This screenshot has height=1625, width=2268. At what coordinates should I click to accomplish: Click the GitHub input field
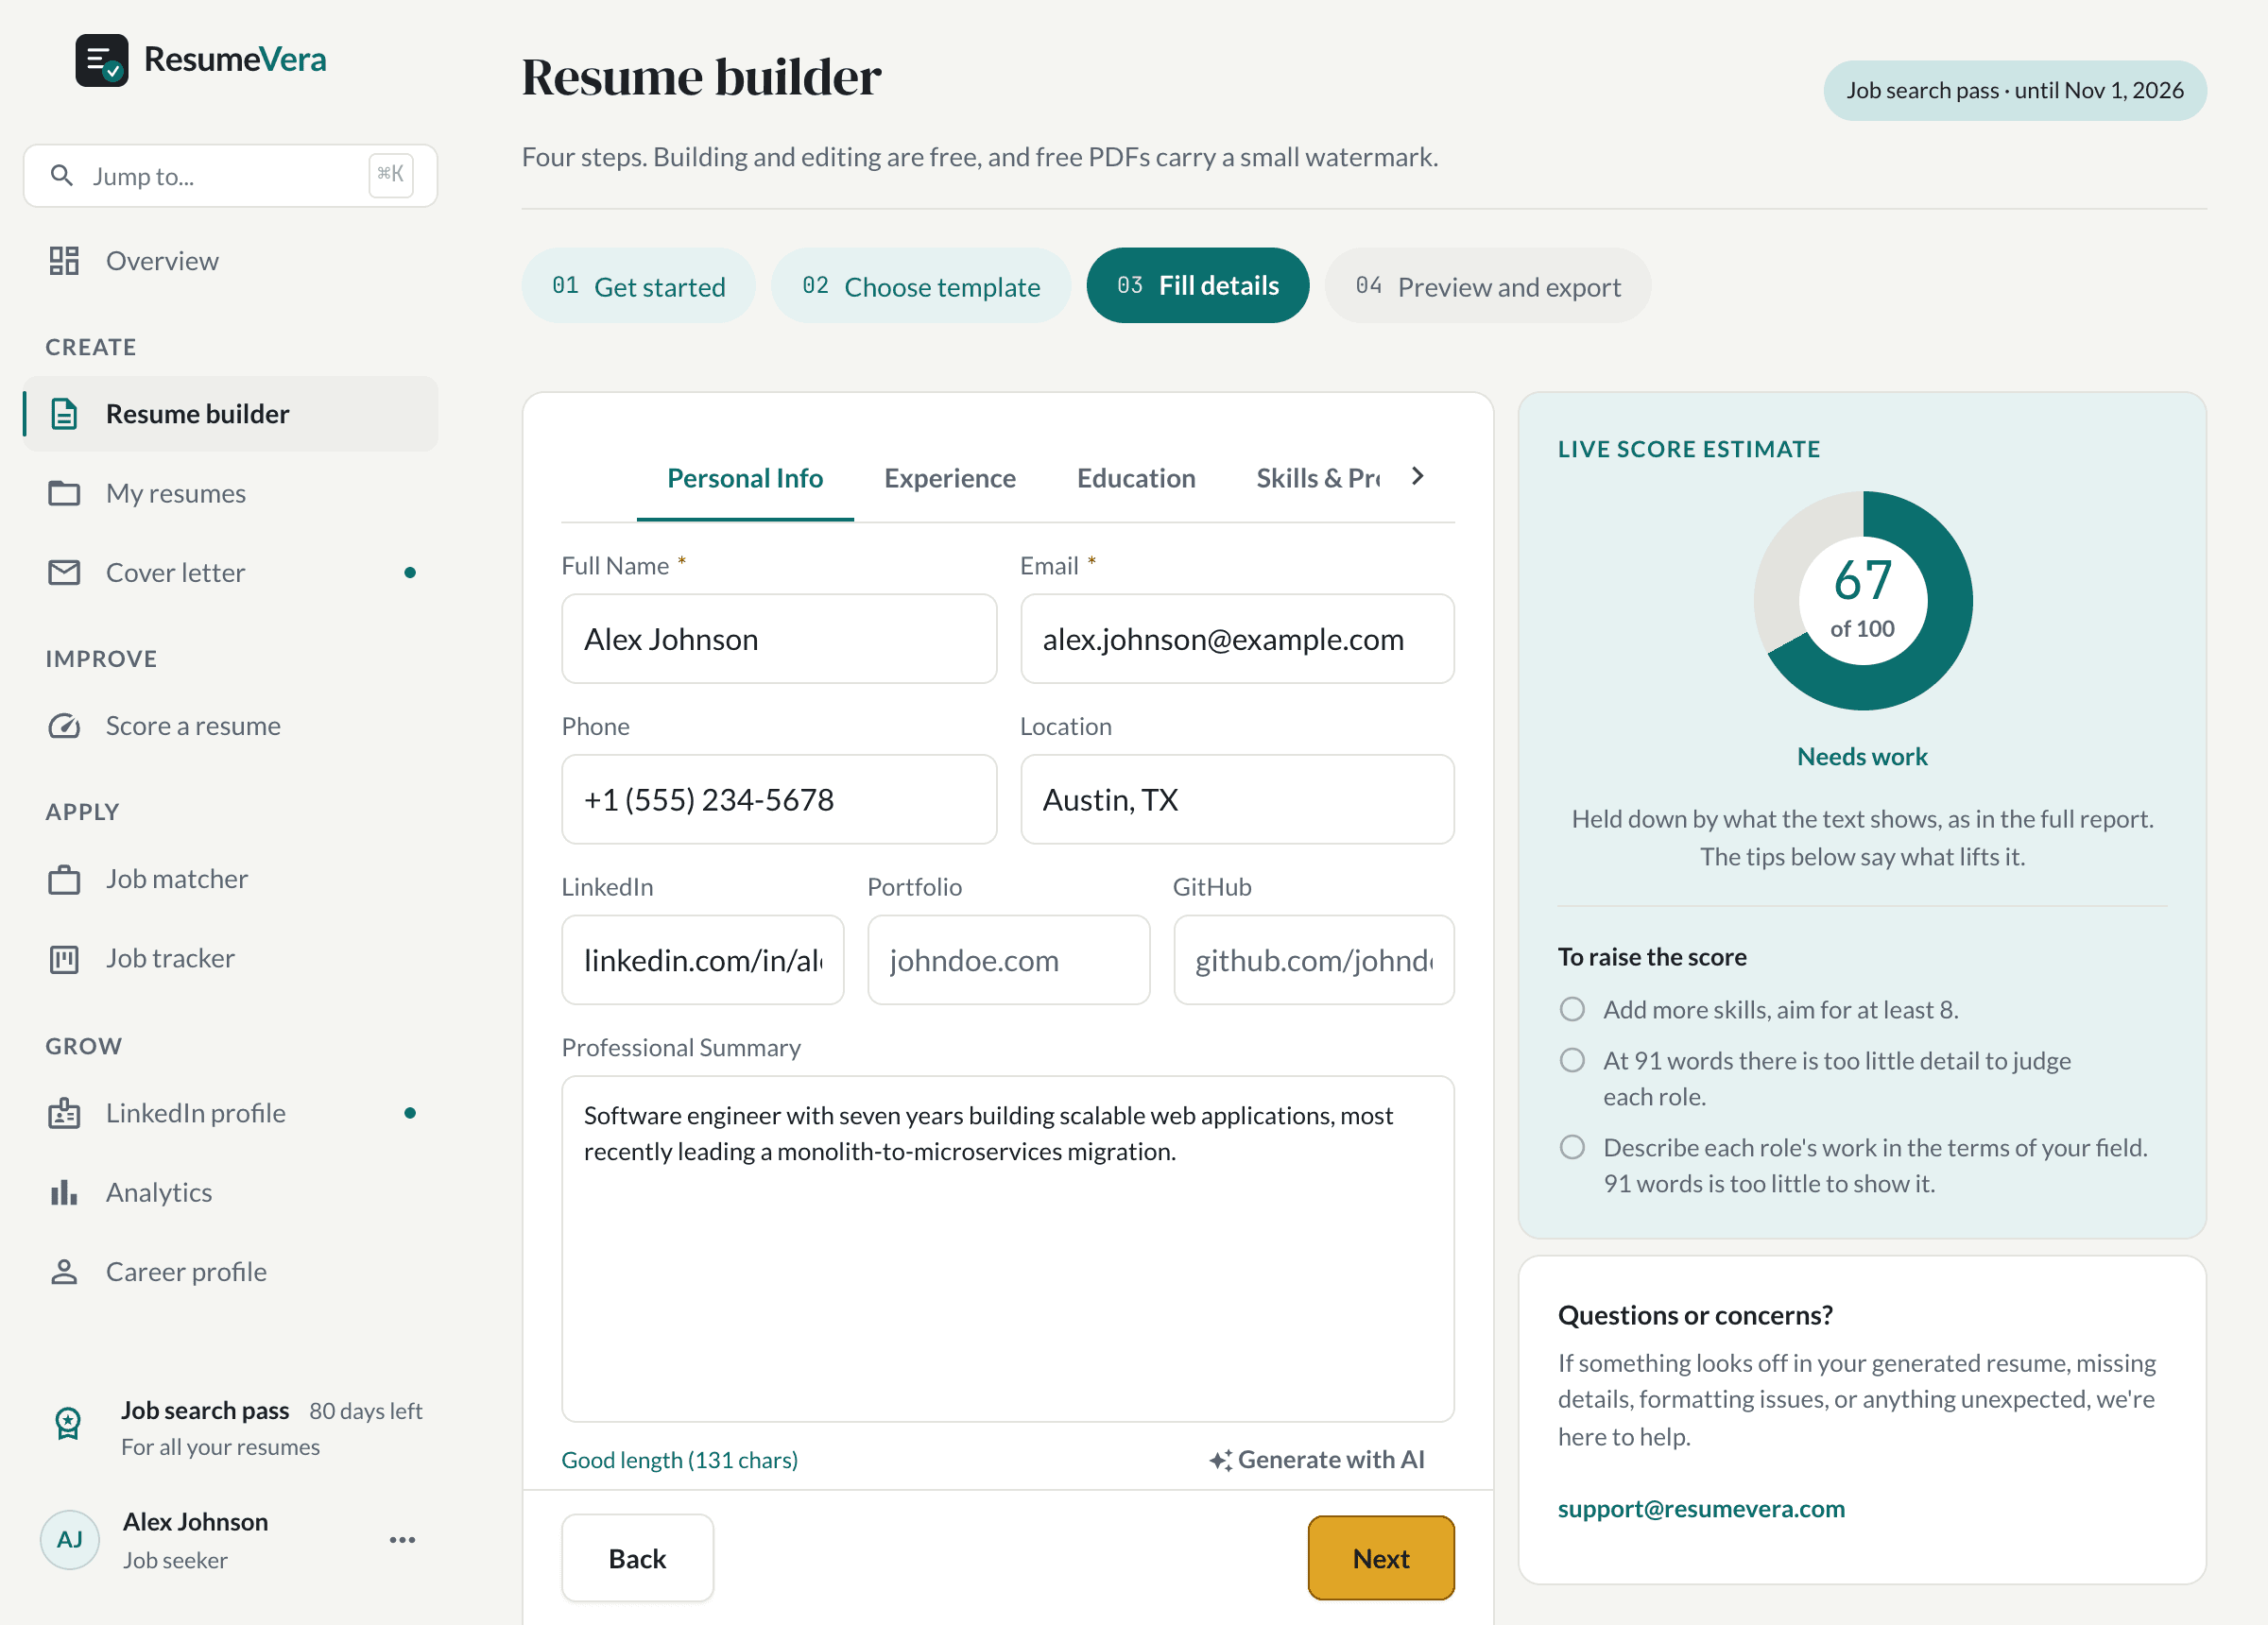1313,960
